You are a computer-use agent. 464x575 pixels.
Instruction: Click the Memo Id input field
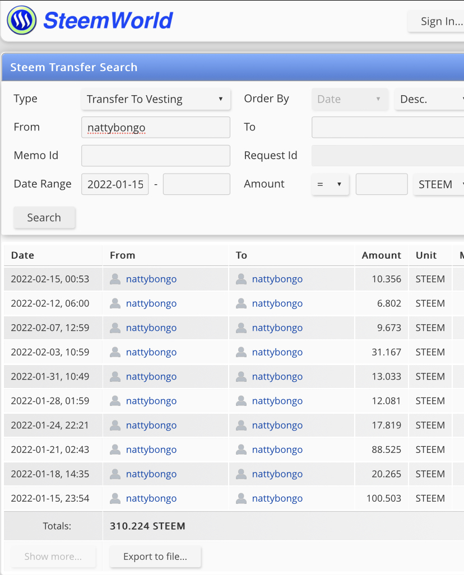(156, 156)
